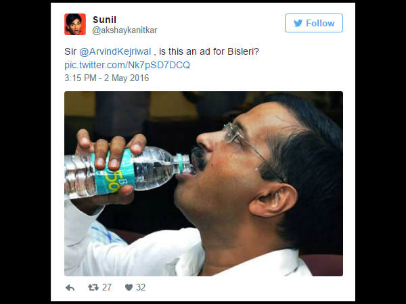
Task: Follow the account with the Follow button
Action: point(314,23)
